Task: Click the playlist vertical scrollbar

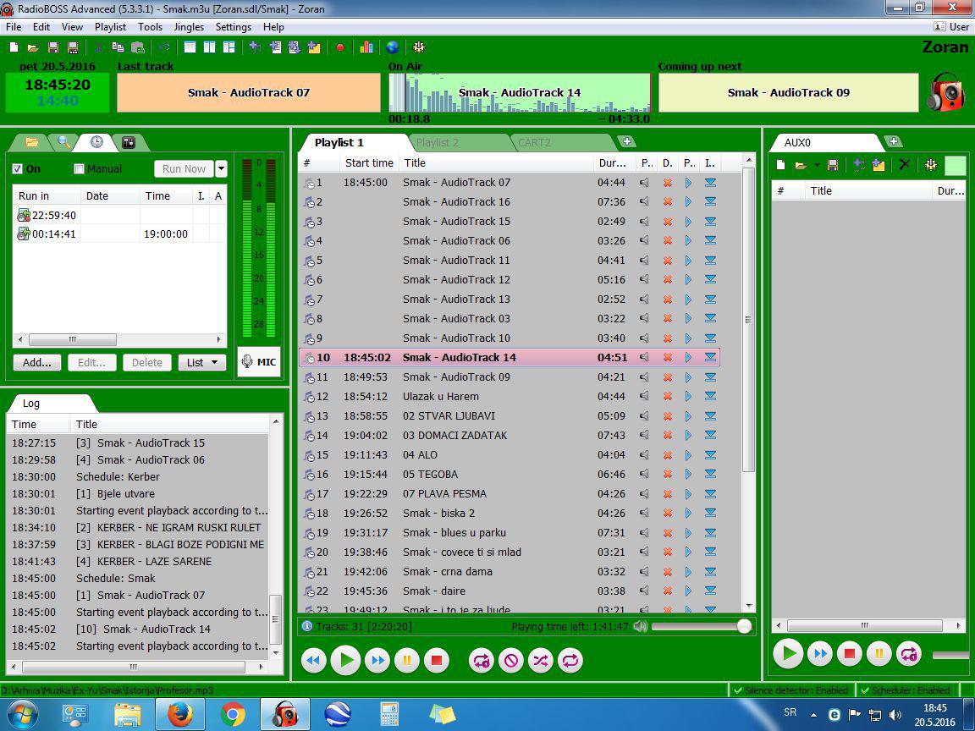Action: click(749, 320)
